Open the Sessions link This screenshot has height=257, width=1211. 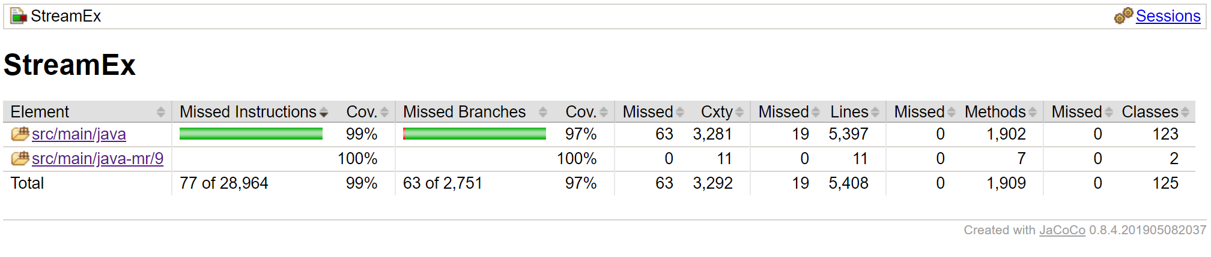point(1168,16)
